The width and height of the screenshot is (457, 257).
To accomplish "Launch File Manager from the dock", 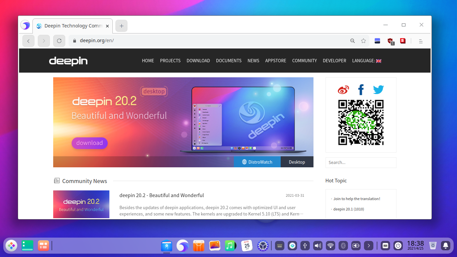I will pyautogui.click(x=167, y=246).
